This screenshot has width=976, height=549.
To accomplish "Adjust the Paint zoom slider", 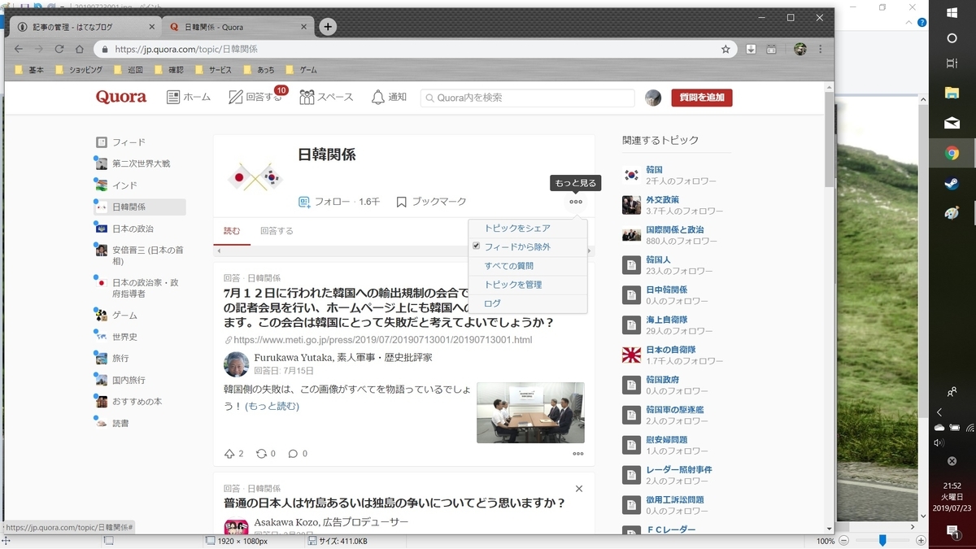I will [x=882, y=541].
